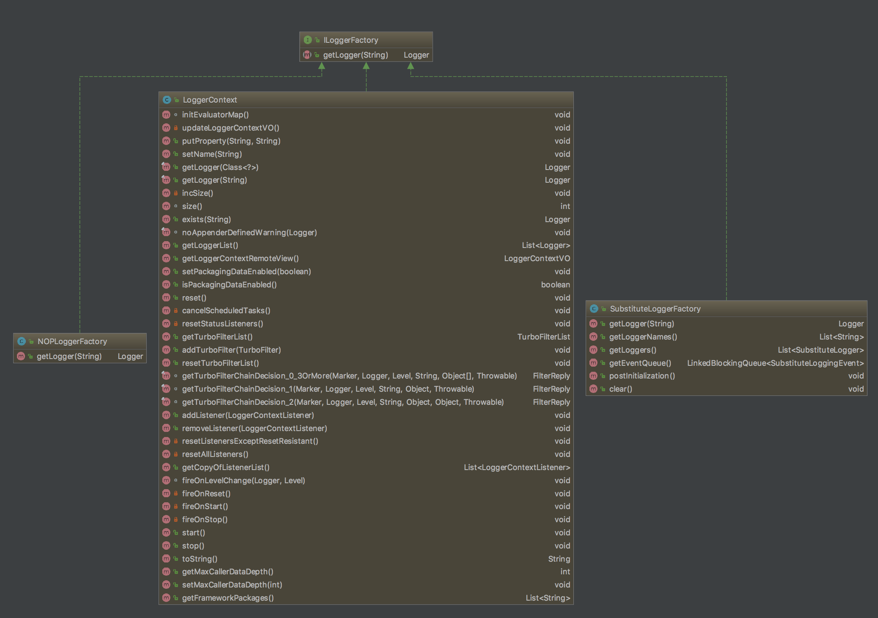Click the NOPLoggerFactory class icon
Viewport: 878px width, 618px height.
(x=22, y=341)
